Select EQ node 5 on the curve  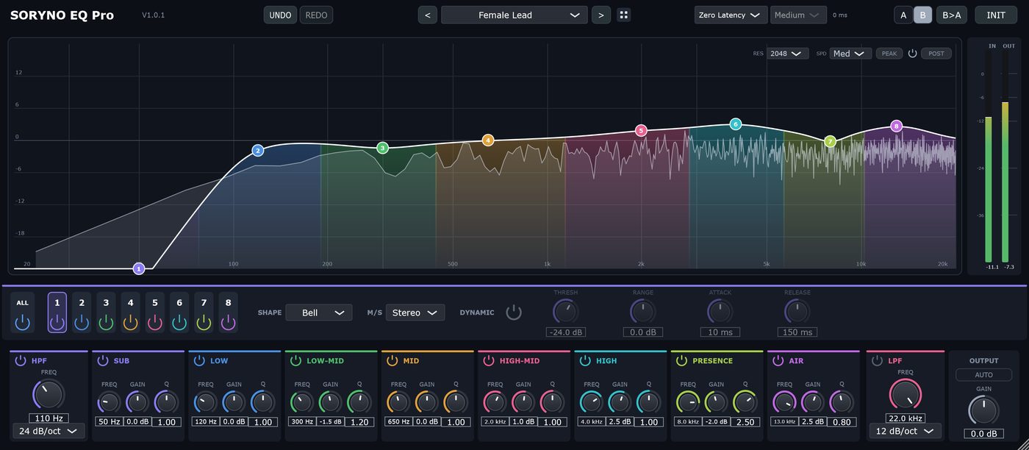pos(641,131)
